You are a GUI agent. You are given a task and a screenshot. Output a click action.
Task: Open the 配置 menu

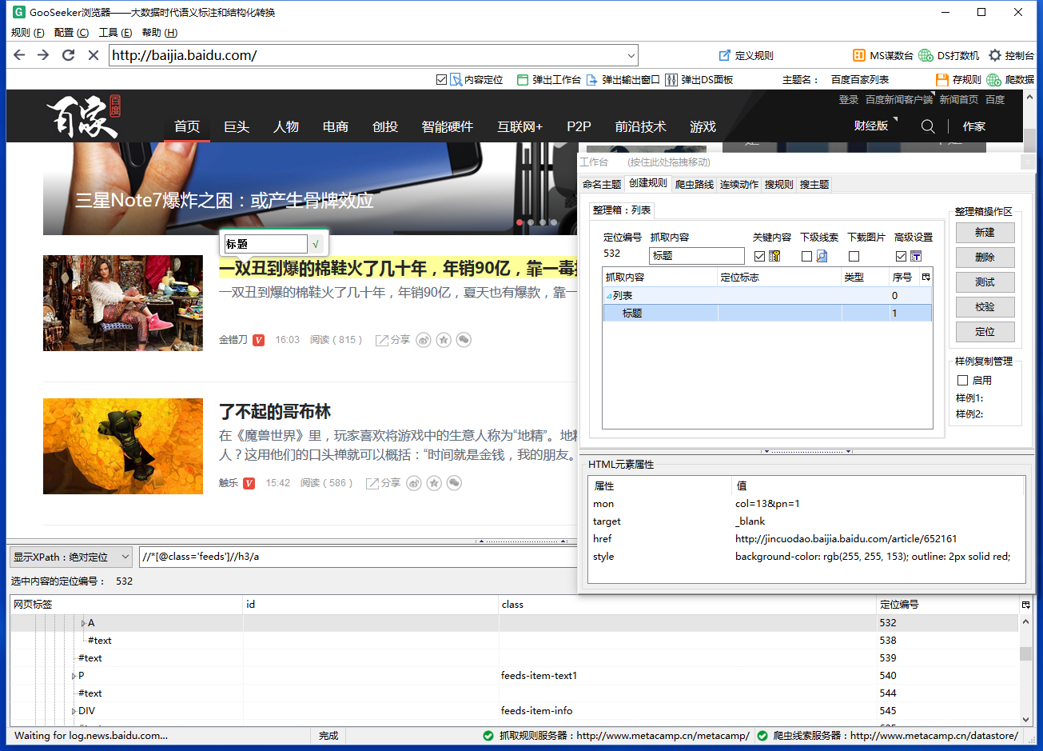pos(71,33)
